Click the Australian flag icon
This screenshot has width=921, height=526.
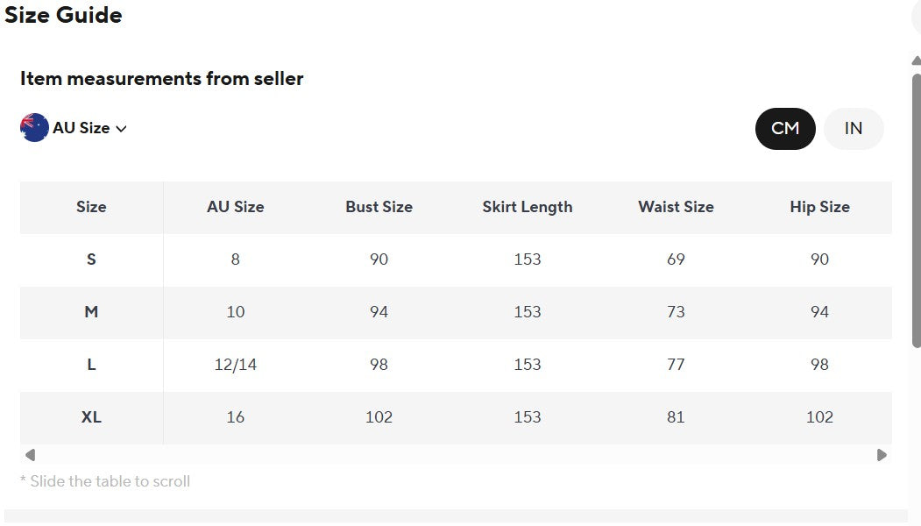click(34, 127)
